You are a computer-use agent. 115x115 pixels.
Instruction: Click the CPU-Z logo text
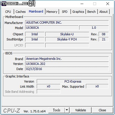point(12,110)
